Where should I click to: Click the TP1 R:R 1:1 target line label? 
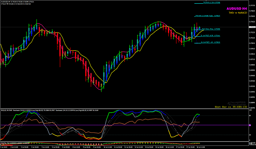click(x=208, y=16)
